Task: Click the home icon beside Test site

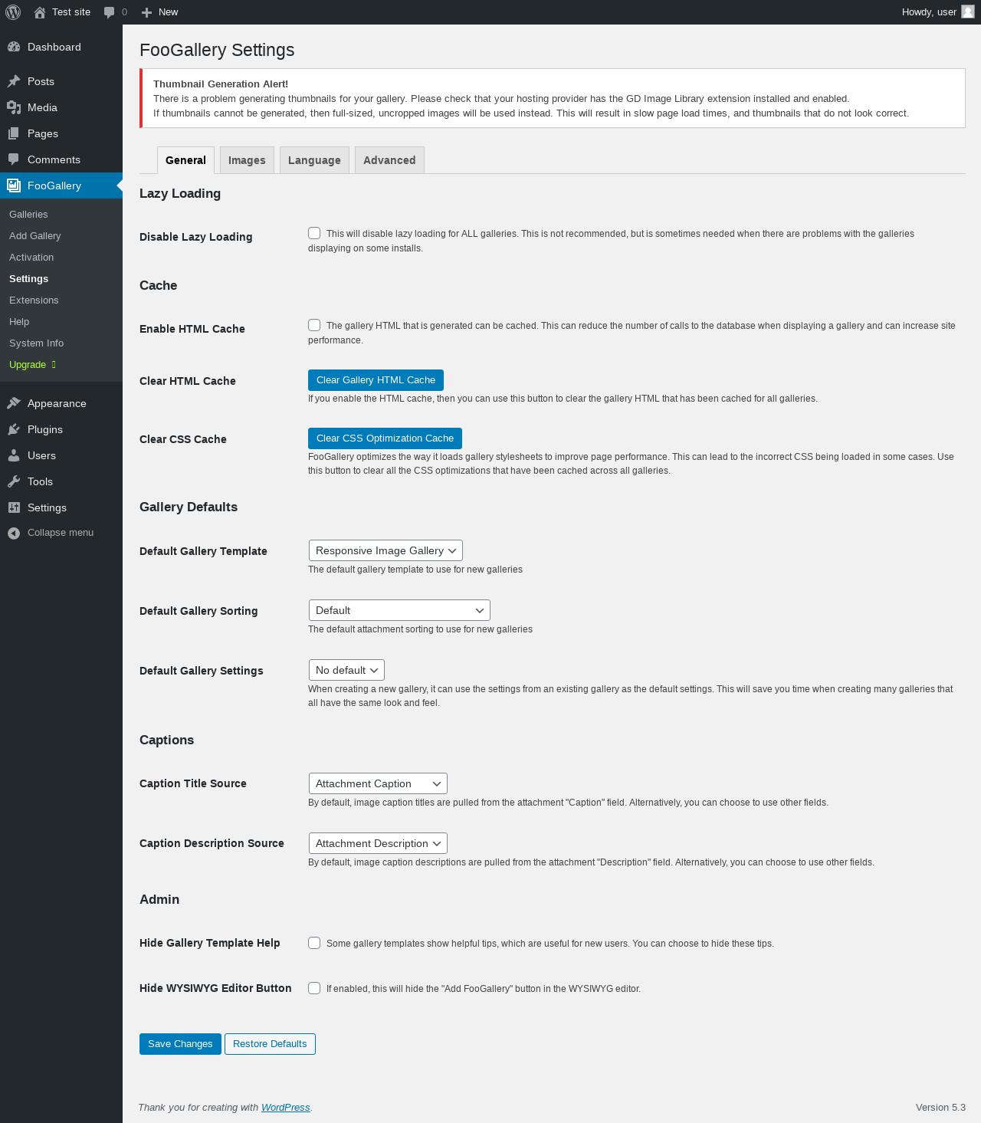Action: point(40,12)
